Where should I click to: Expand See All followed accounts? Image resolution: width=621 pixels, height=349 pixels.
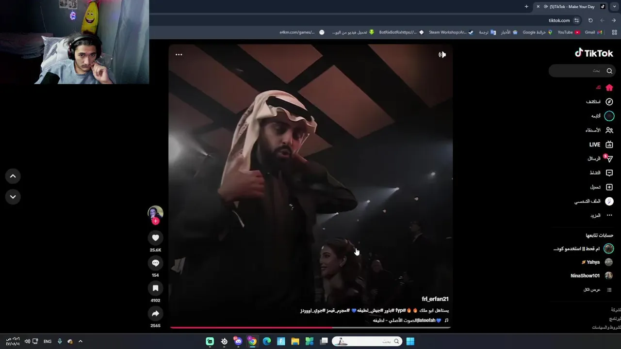coord(597,290)
